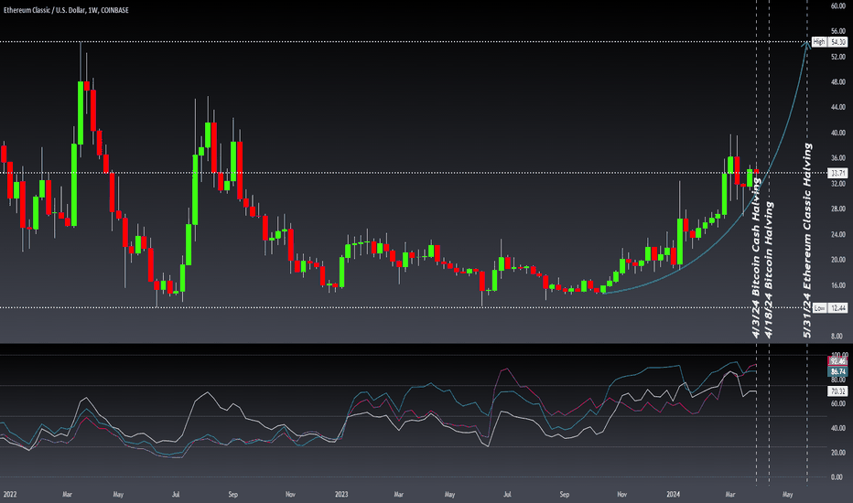Viewport: 853px width, 503px height.
Task: Click the 52.00 price axis label
Action: (x=837, y=57)
